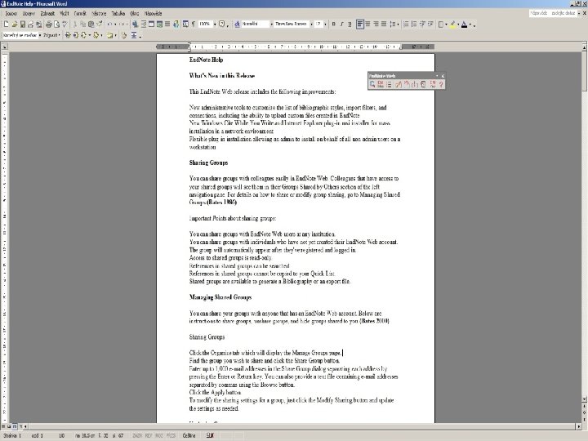Viewport: 588px width, 441px height.
Task: Print the document using the printer icon
Action: coord(49,24)
